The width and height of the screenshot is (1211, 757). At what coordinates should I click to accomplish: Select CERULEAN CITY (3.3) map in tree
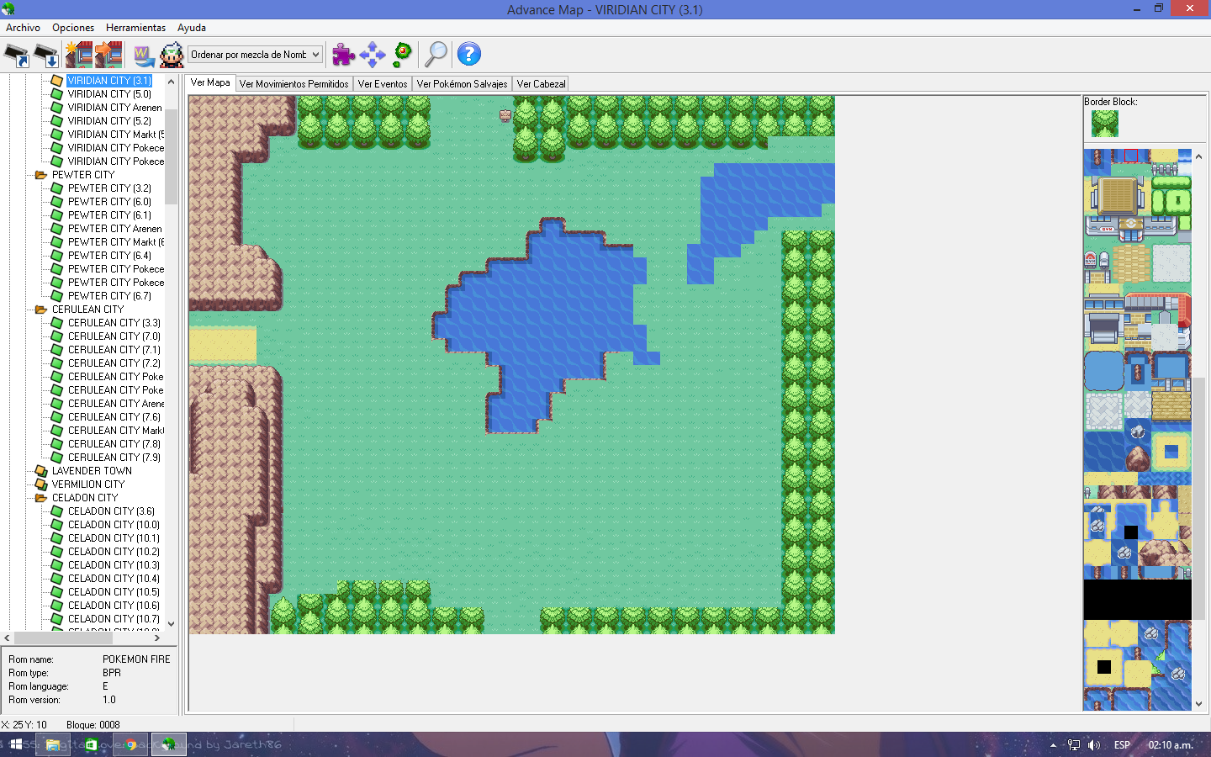[x=114, y=323]
